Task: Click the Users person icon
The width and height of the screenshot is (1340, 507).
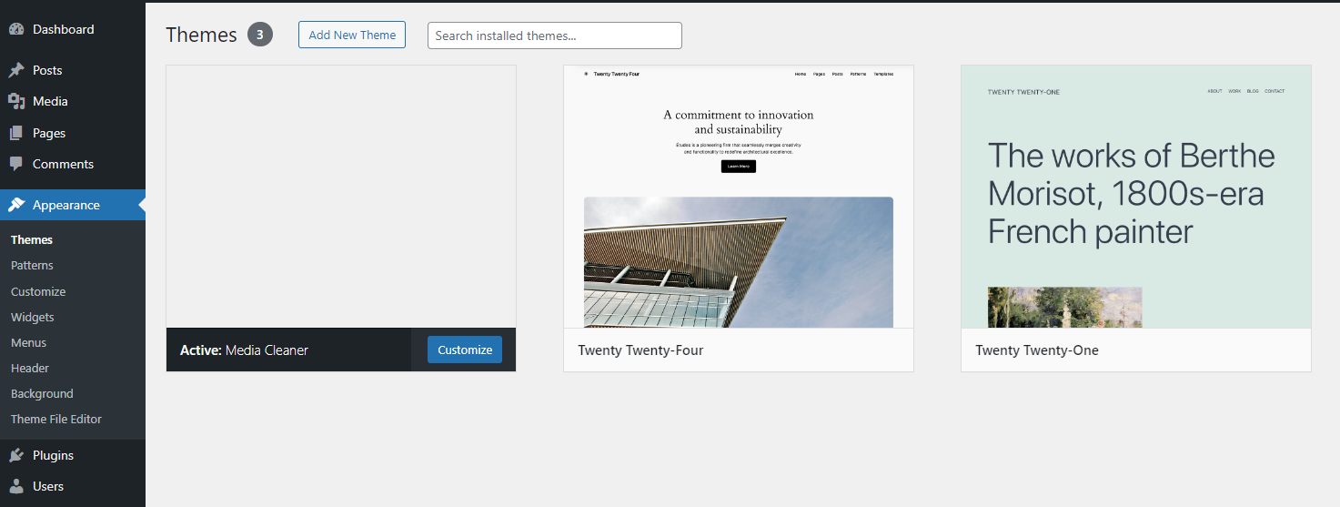Action: 16,486
